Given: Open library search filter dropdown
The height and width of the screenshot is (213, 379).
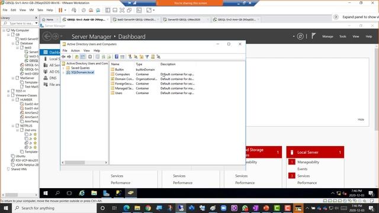Looking at the screenshot, I should pyautogui.click(x=36, y=24).
